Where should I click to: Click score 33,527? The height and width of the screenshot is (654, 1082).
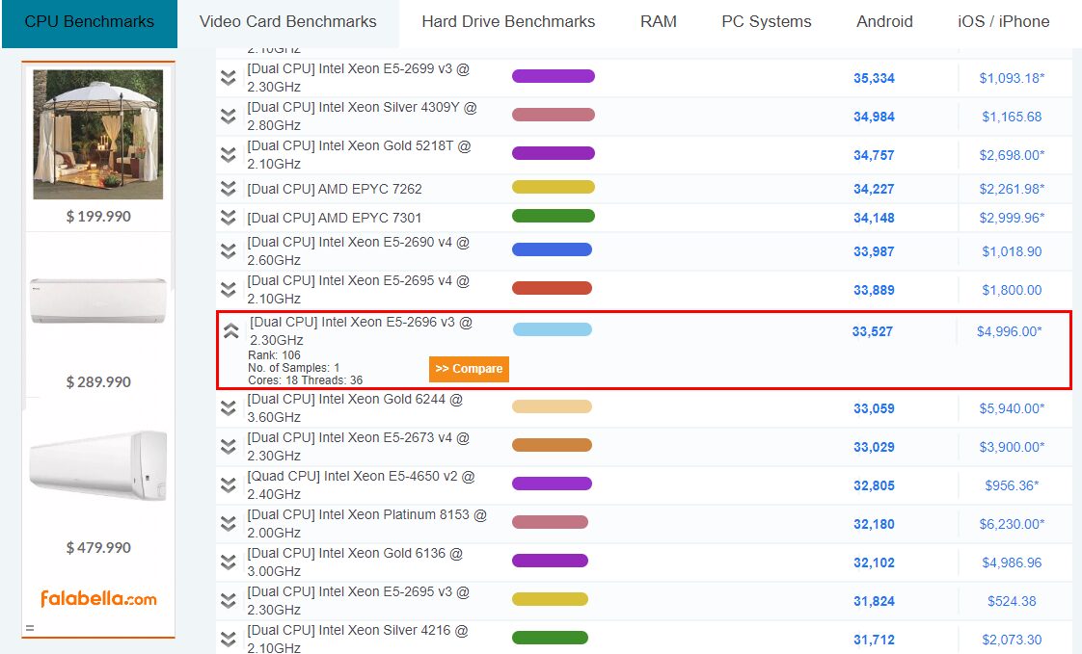tap(872, 332)
